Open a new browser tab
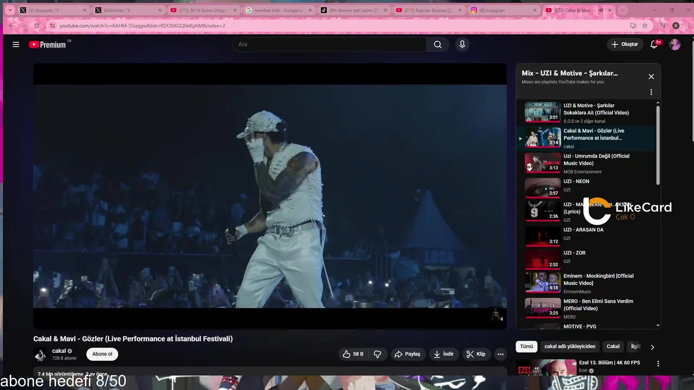694x390 pixels. click(x=622, y=10)
